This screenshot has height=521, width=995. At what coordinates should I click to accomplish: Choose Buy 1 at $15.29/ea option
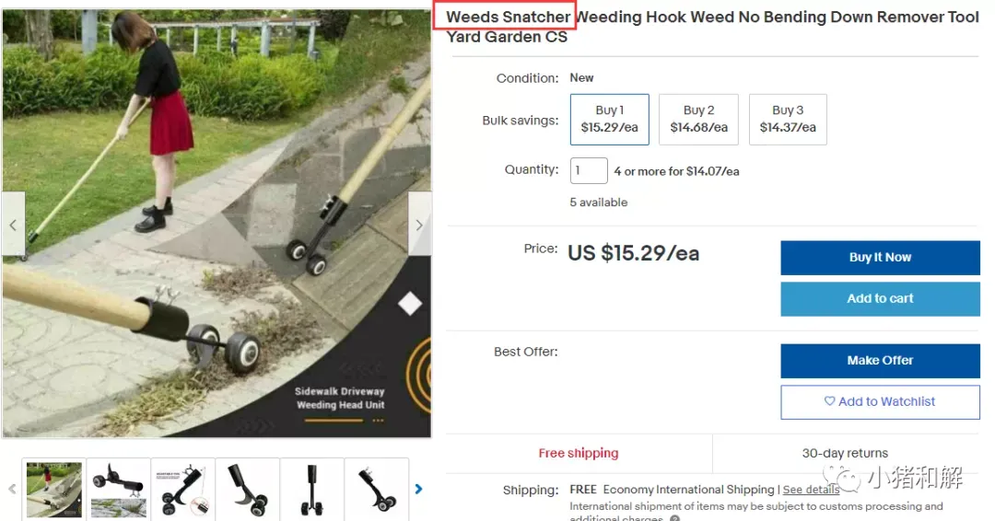click(x=609, y=119)
